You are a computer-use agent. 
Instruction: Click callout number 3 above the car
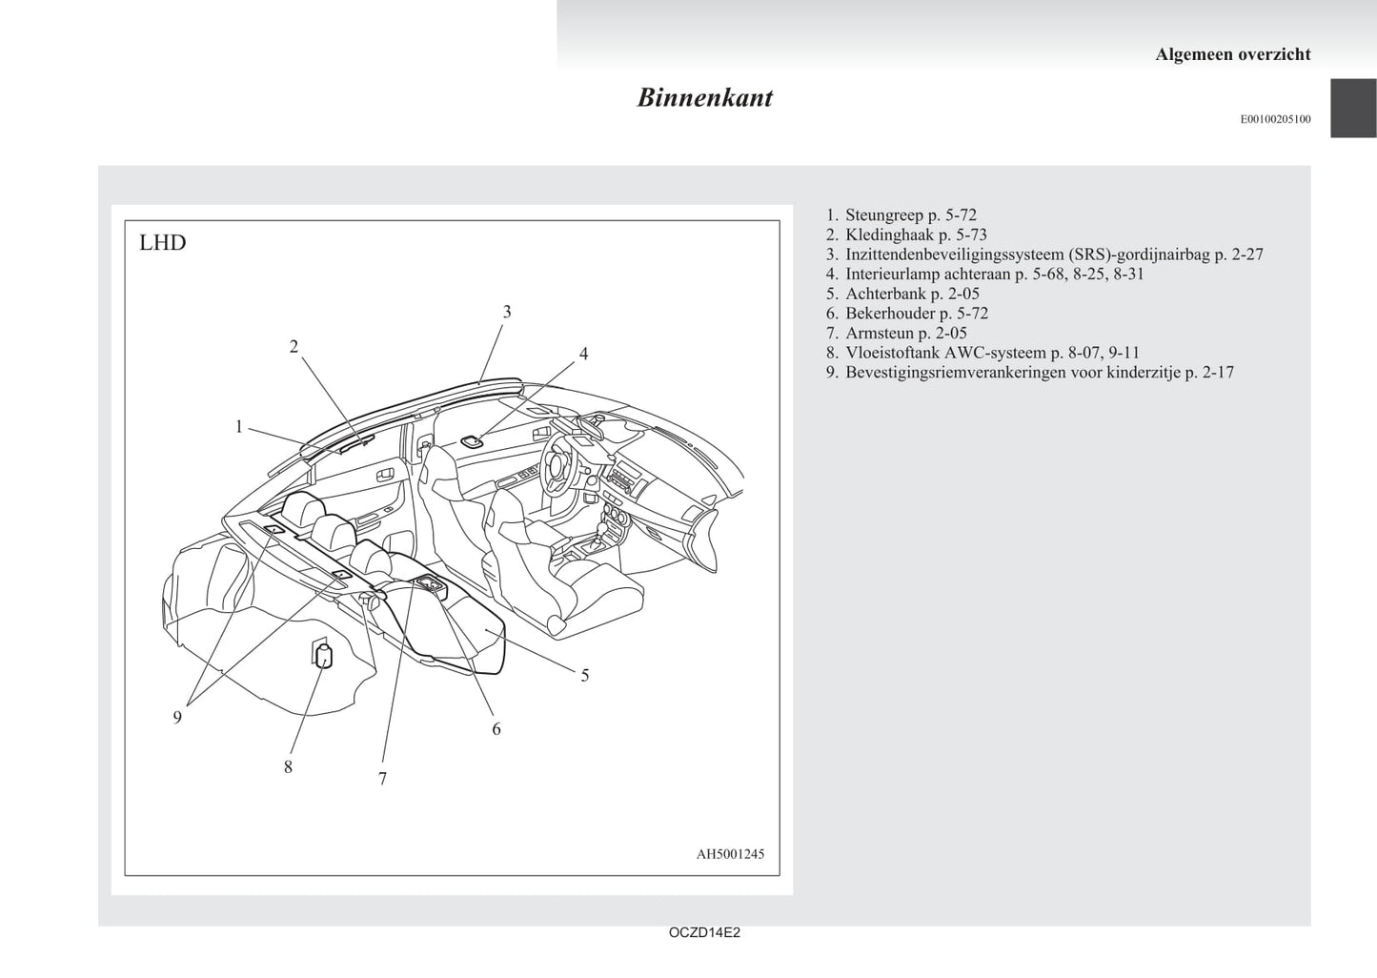click(507, 312)
